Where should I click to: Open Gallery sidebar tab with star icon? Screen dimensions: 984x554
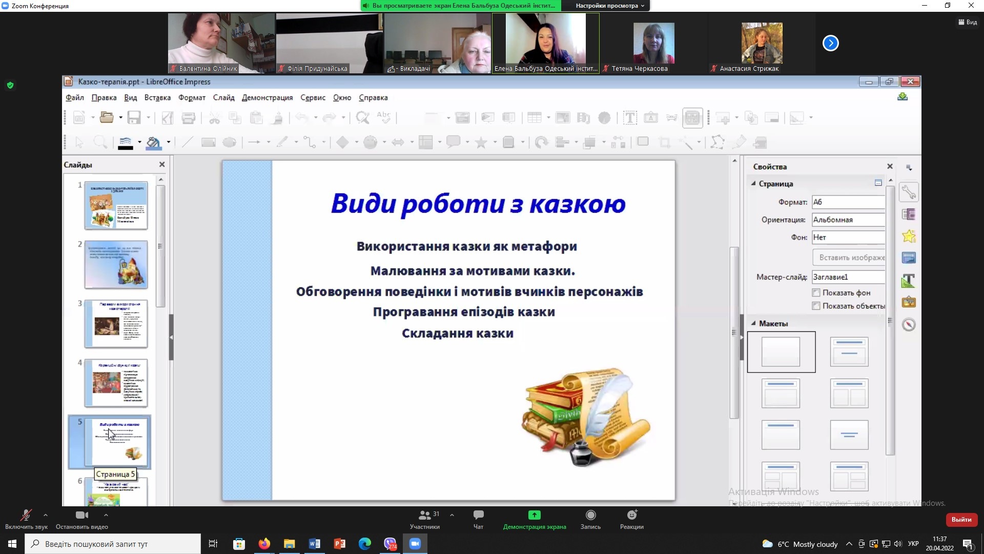click(x=909, y=236)
